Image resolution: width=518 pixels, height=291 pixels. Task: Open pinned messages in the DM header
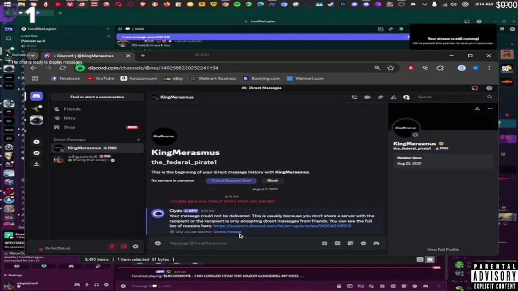(x=380, y=97)
